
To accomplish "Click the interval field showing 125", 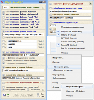I will [6, 7].
